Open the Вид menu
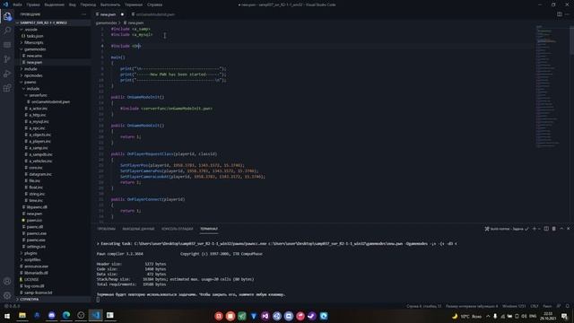 click(73, 4)
